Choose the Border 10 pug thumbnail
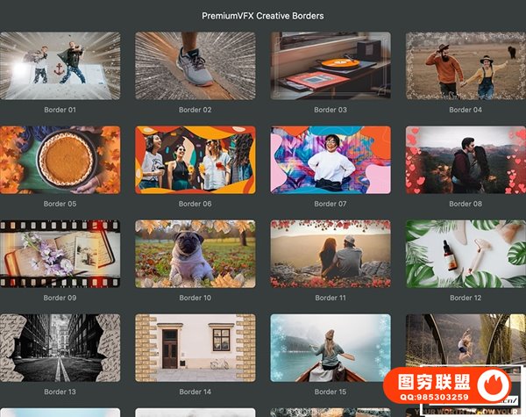The width and height of the screenshot is (526, 417). [195, 254]
